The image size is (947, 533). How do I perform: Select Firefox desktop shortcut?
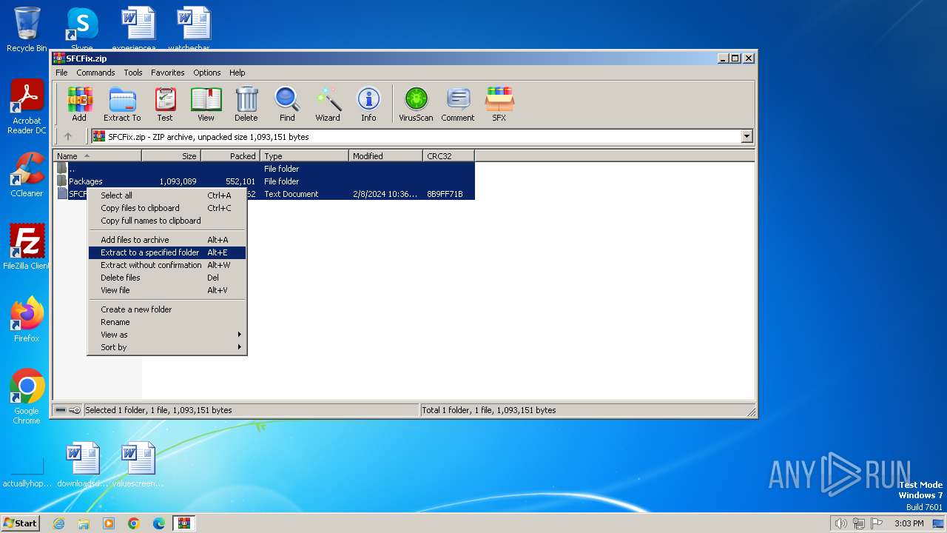[x=27, y=320]
